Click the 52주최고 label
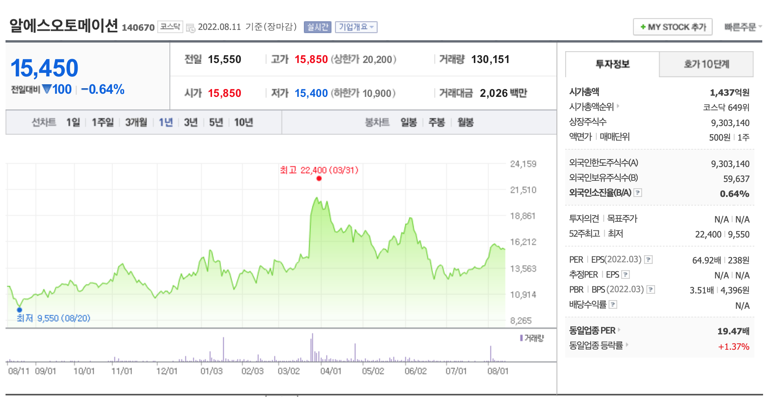 (x=585, y=234)
